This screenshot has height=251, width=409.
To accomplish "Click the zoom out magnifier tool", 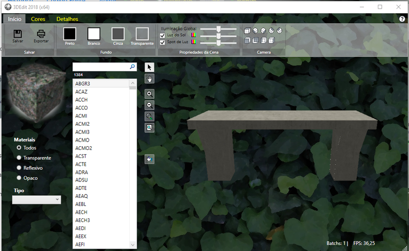I will [x=149, y=105].
